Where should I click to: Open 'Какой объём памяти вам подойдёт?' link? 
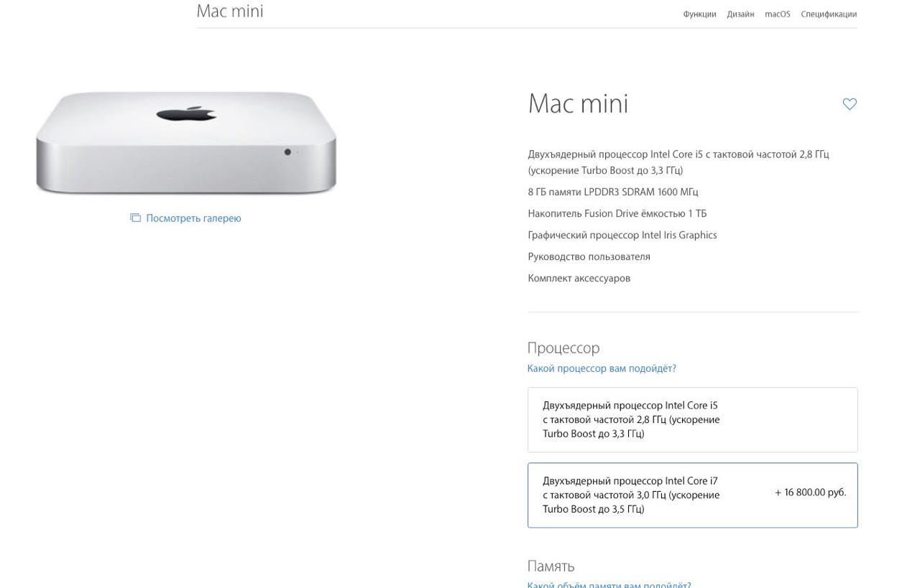point(609,584)
